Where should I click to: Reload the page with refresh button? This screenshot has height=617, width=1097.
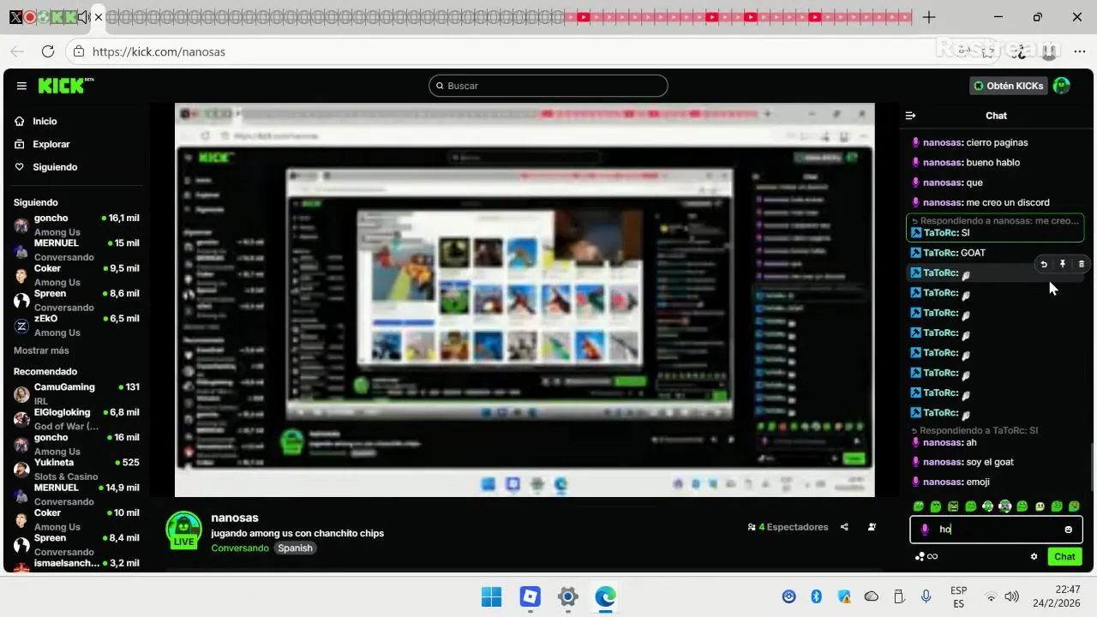click(x=48, y=51)
